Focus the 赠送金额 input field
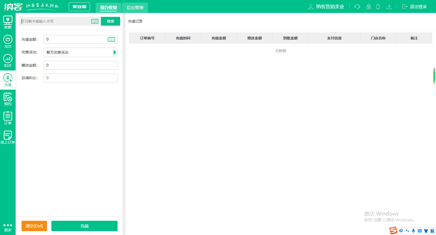This screenshot has width=436, height=235. point(80,65)
